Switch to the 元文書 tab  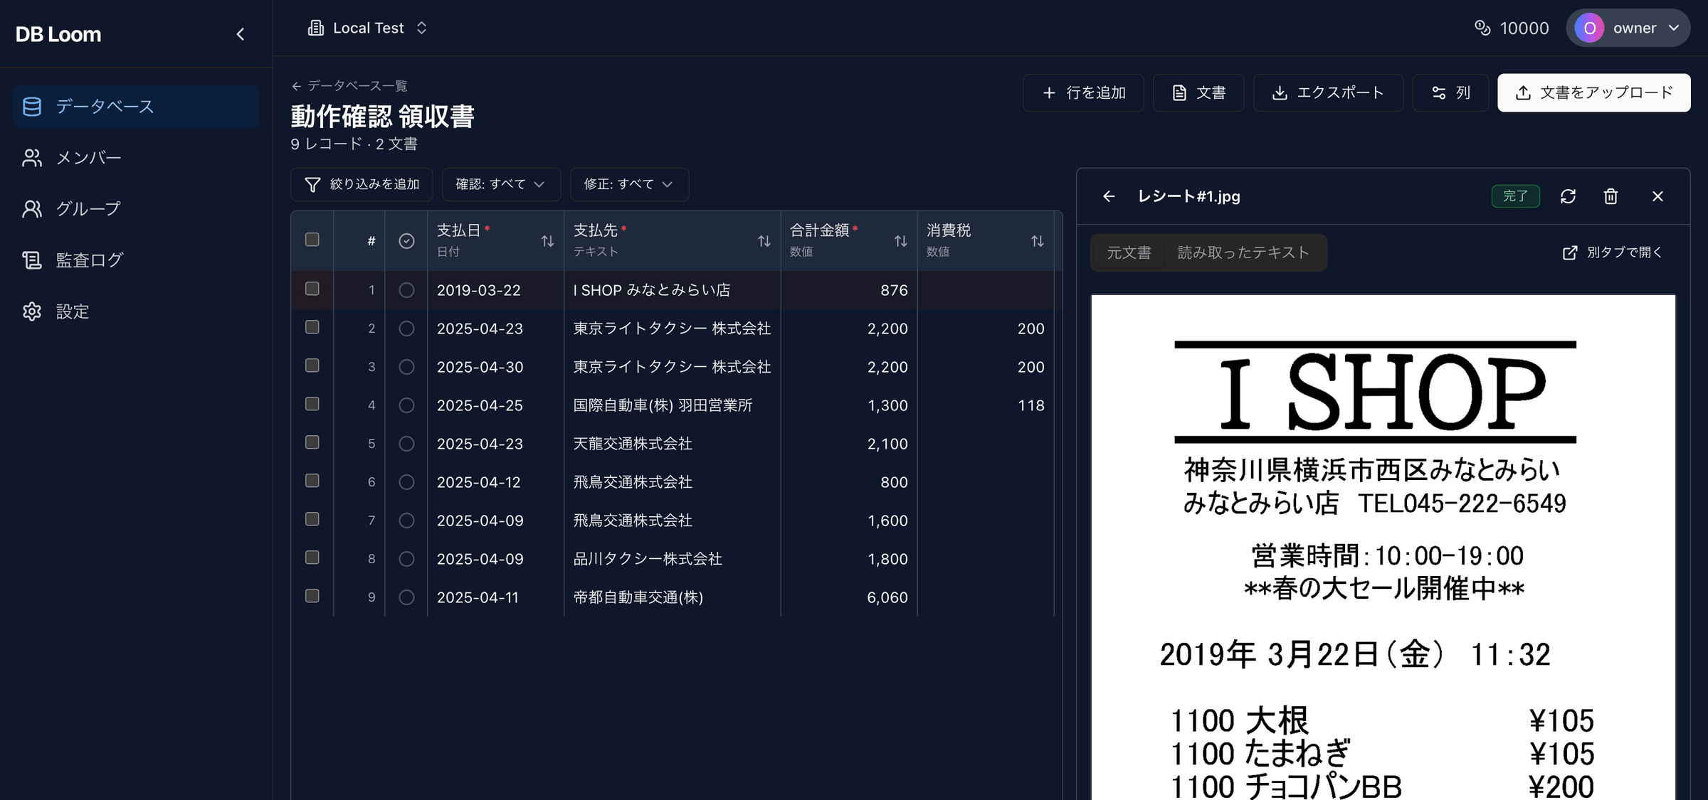(1129, 252)
